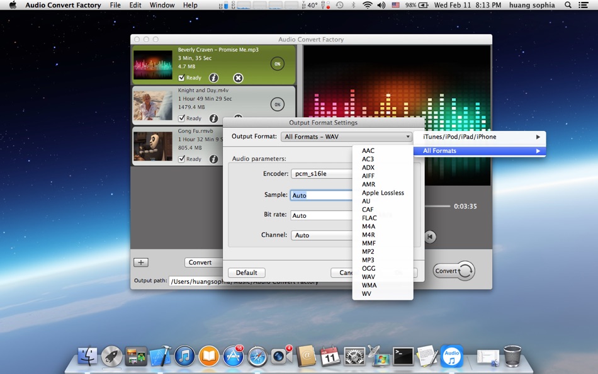Pick OGG from the format list
Screen dimensions: 598x374
[x=383, y=268]
